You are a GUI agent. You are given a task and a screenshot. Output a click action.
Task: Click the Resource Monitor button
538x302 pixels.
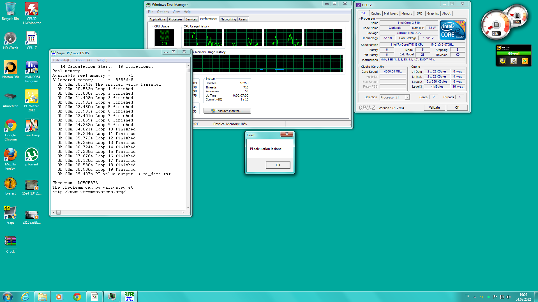(227, 111)
